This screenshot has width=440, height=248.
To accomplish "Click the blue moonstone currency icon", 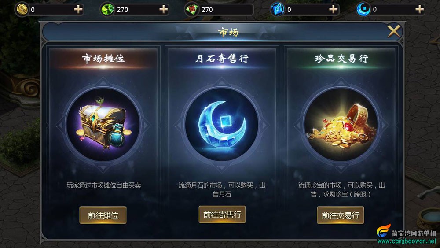I will [x=363, y=10].
